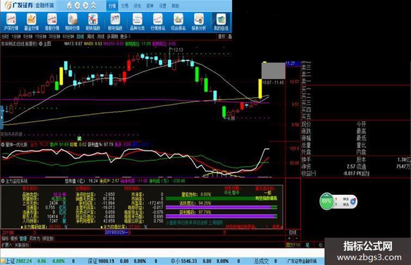Go back with the left arrow icon
Viewport: 411px width, 265px height.
[x=77, y=5]
